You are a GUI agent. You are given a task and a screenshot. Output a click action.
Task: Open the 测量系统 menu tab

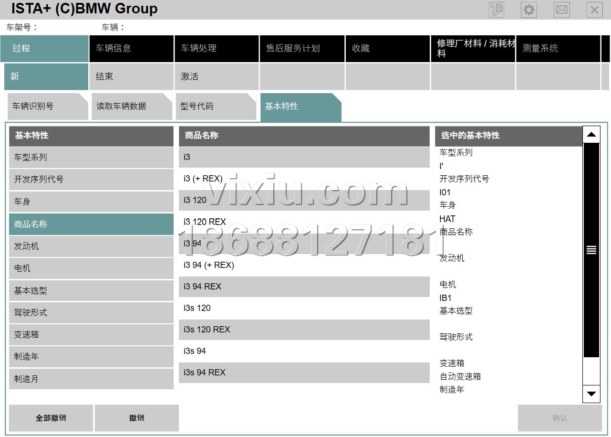tap(558, 48)
